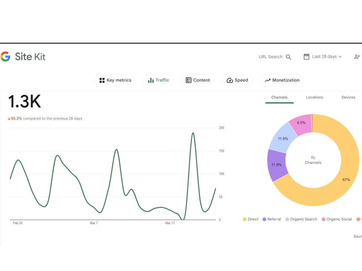Click the 200 y-axis value
This screenshot has height=271, width=362.
pos(222,128)
